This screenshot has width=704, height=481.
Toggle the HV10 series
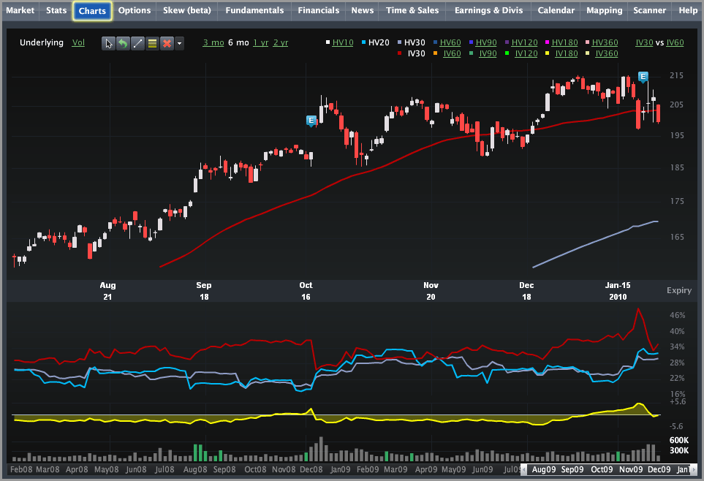pyautogui.click(x=343, y=42)
